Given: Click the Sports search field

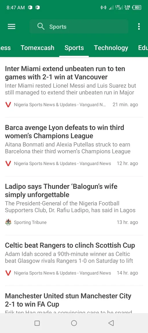Looking at the screenshot, I should [x=79, y=26].
